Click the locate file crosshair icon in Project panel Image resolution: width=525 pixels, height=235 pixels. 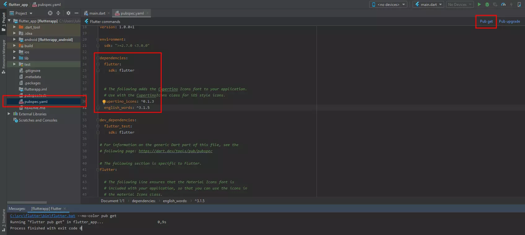pos(50,13)
